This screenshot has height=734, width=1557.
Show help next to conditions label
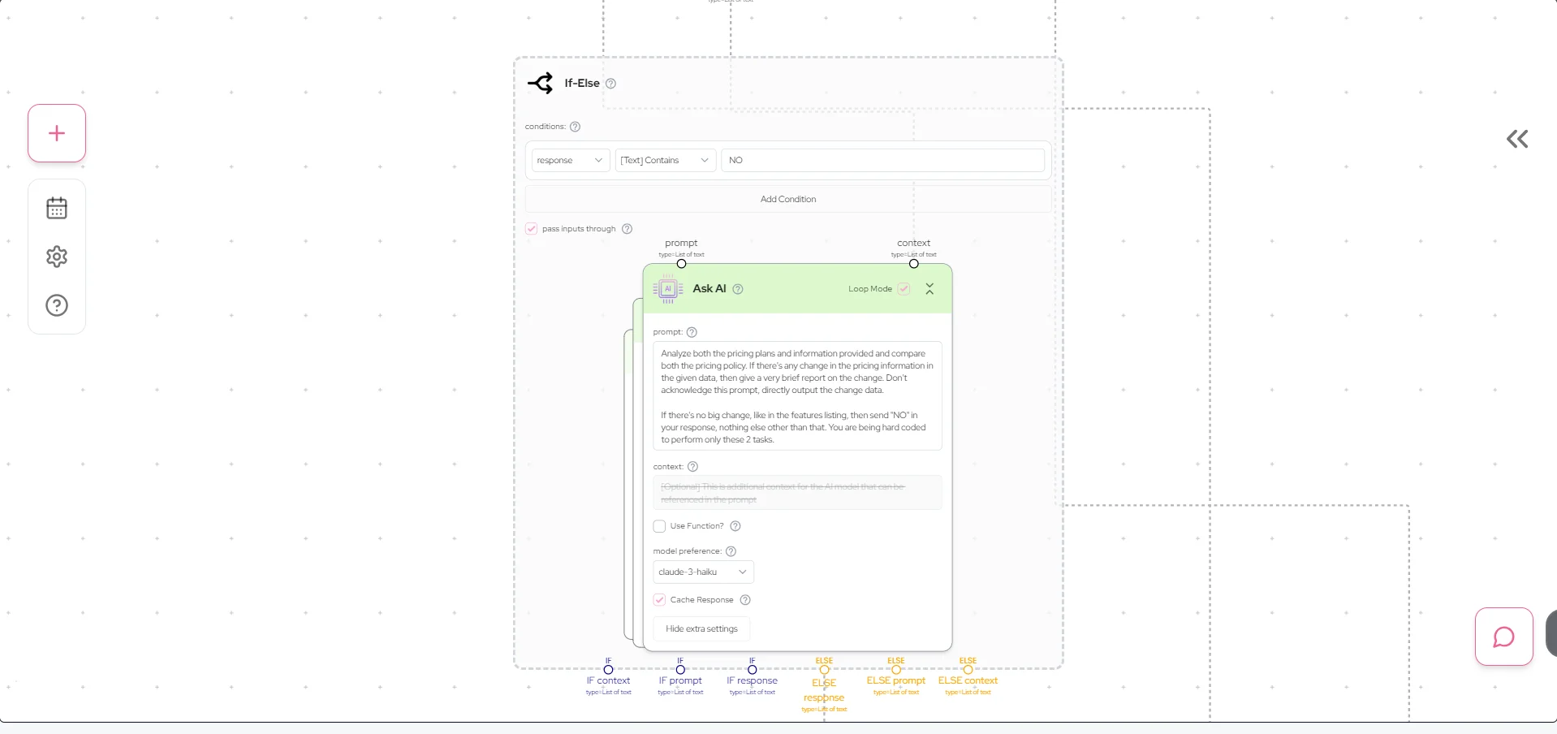[575, 127]
